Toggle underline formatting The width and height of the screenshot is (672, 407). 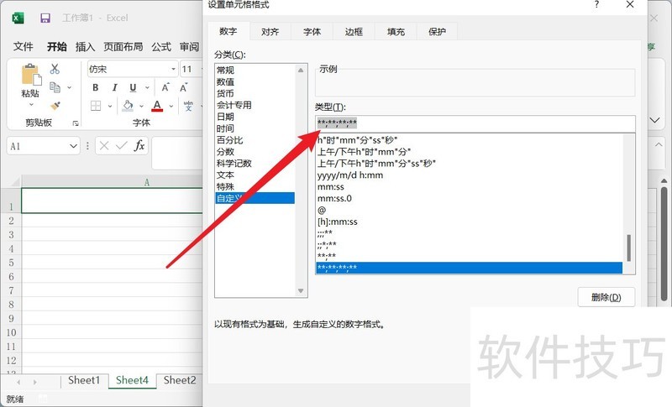pyautogui.click(x=131, y=87)
